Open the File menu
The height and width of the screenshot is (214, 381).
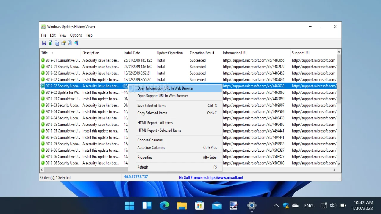pos(44,35)
